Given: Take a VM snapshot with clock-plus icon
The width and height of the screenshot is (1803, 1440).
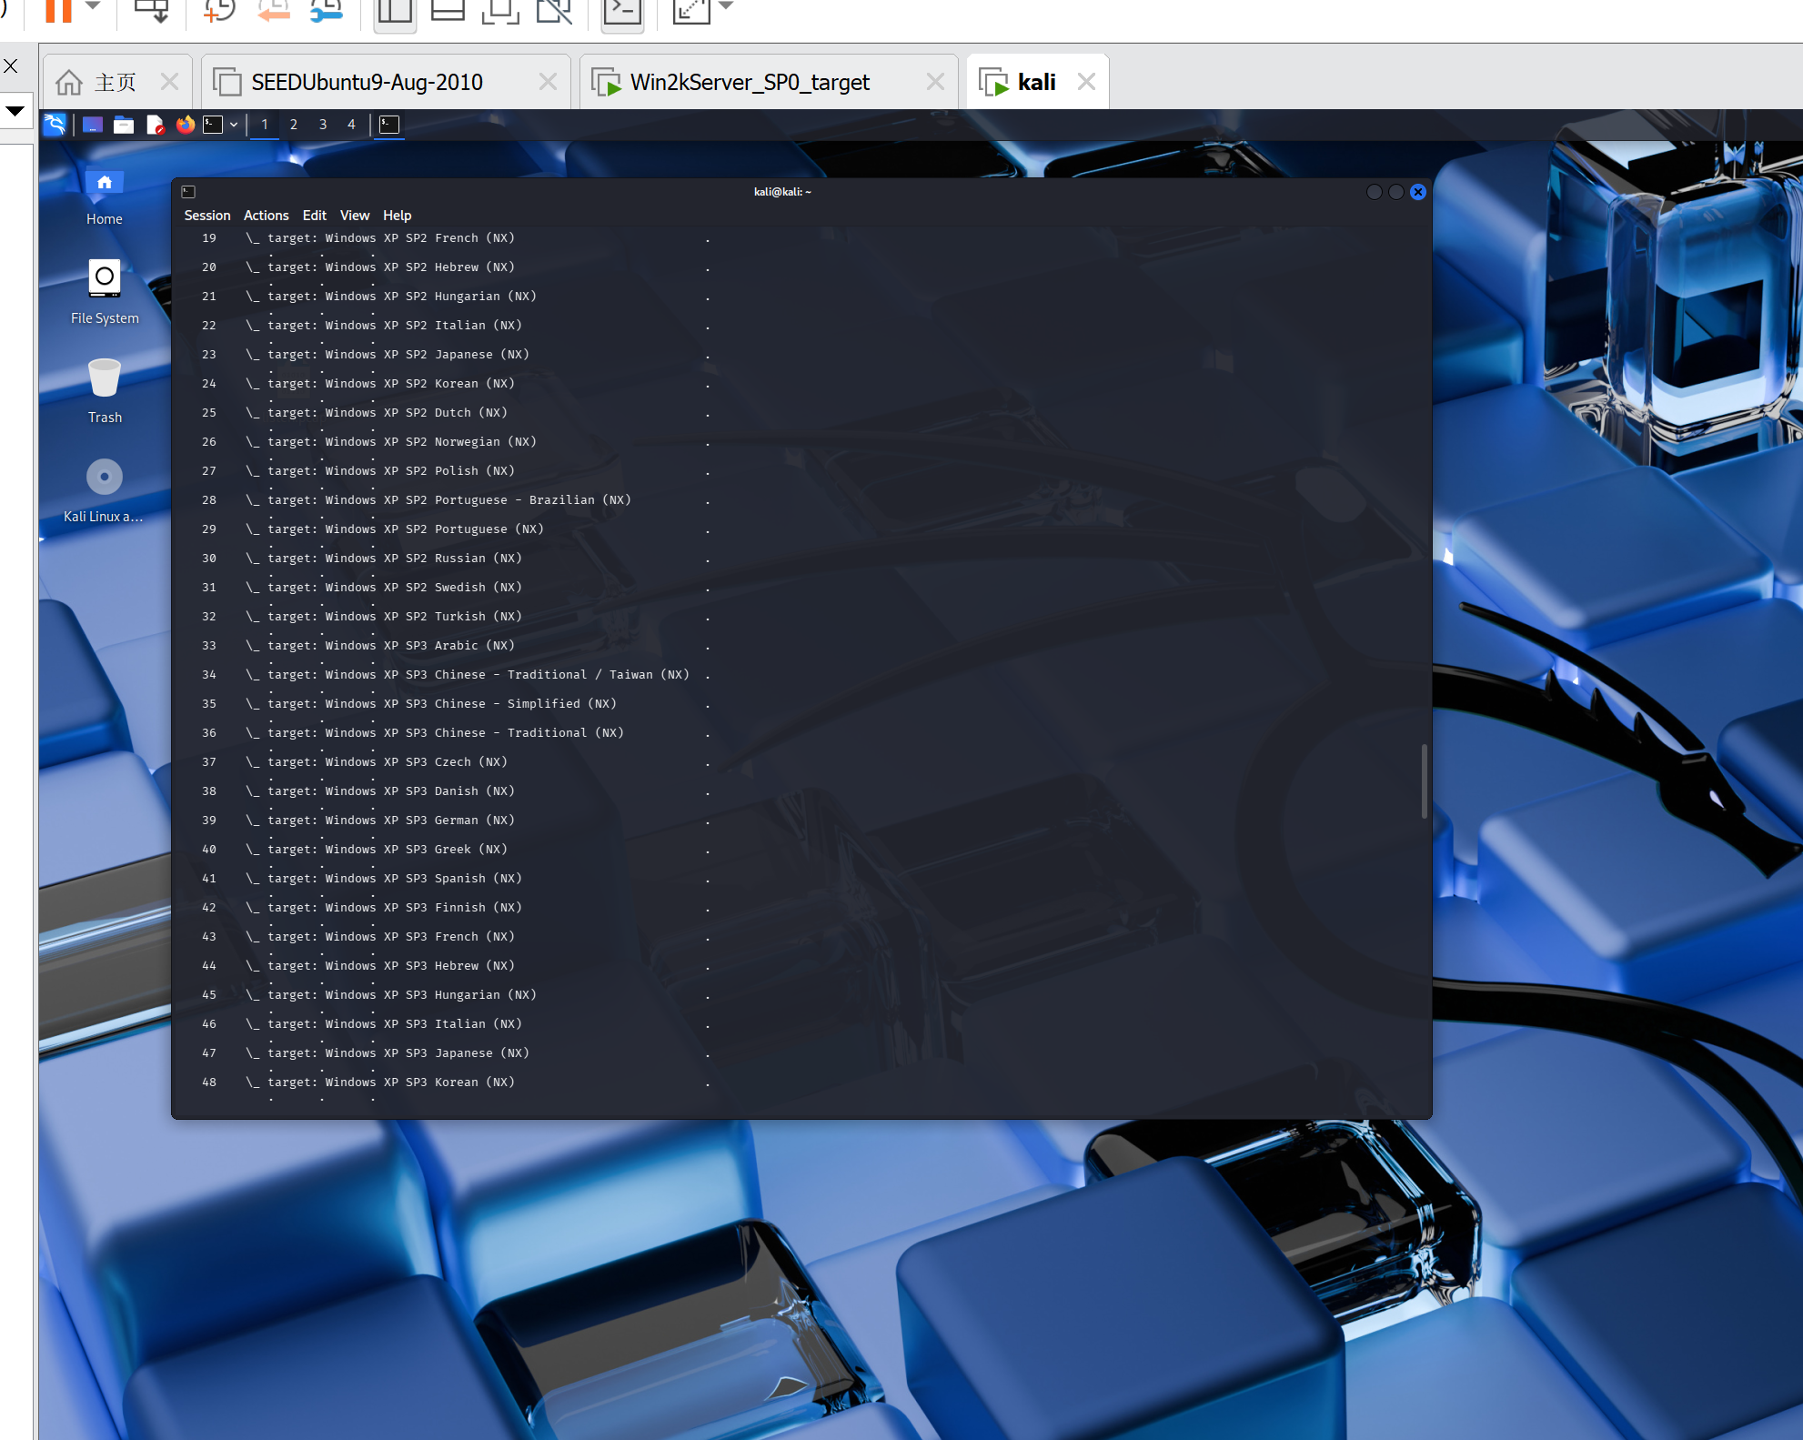Looking at the screenshot, I should 219,9.
